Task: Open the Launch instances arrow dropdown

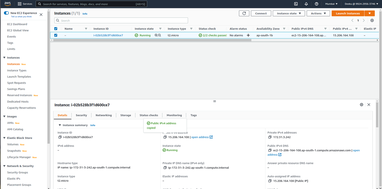Action: pos(369,13)
